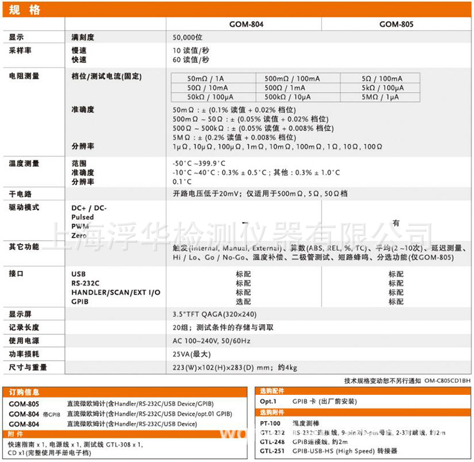This screenshot has height=462, width=474.
Task: Select the GOM-804 column heading
Action: click(x=246, y=24)
